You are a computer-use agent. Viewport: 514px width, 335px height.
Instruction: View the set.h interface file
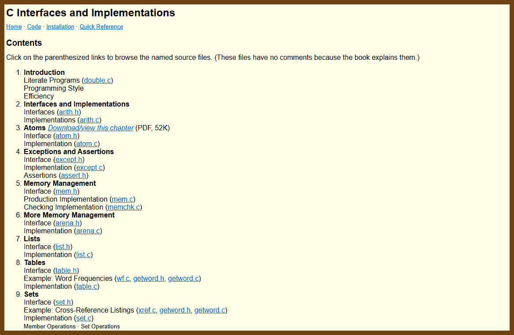click(63, 302)
